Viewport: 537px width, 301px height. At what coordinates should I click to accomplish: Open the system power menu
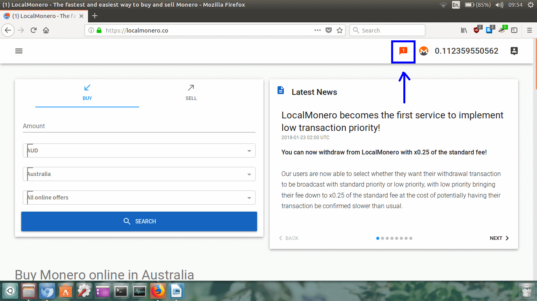(x=530, y=5)
